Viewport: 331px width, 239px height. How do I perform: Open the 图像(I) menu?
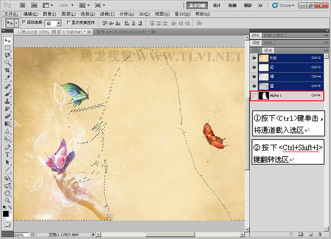[x=50, y=14]
